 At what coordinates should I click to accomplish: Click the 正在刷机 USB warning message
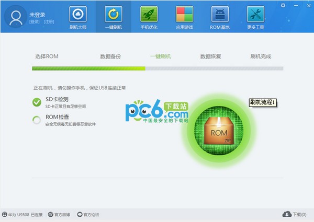80,88
